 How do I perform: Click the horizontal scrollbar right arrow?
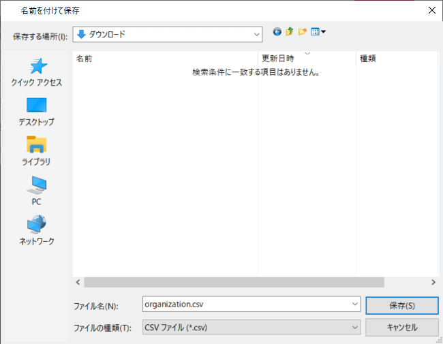coord(433,282)
